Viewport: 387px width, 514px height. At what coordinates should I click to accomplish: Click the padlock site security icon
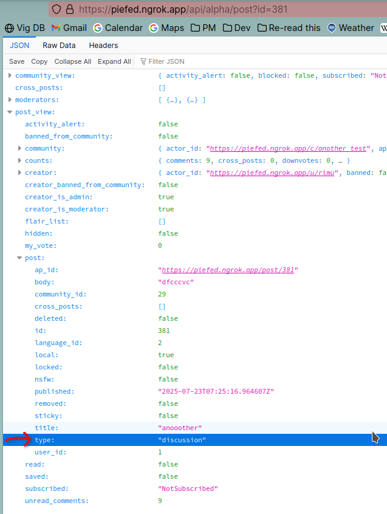click(x=69, y=9)
